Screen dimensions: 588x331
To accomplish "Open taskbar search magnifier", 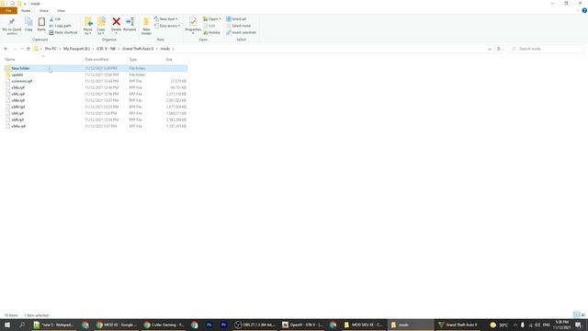I will pos(22,325).
